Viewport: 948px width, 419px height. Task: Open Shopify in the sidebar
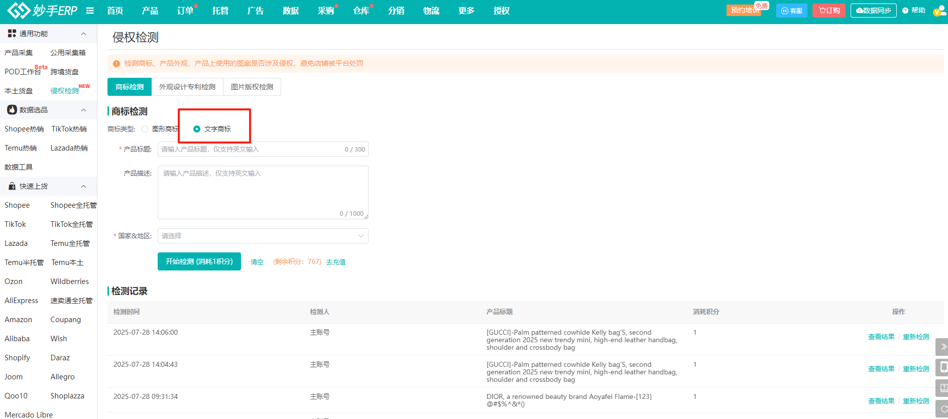pos(17,358)
